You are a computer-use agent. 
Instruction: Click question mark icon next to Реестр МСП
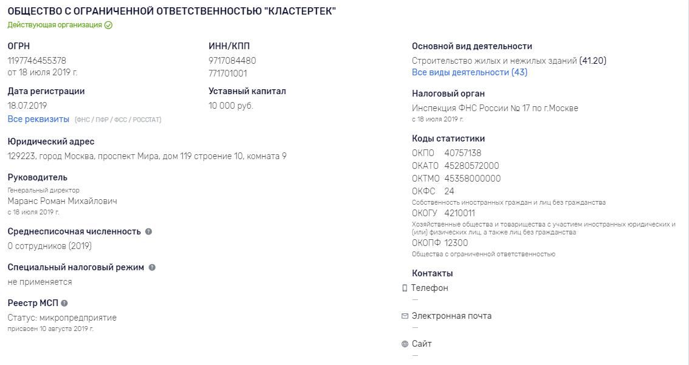click(x=64, y=303)
